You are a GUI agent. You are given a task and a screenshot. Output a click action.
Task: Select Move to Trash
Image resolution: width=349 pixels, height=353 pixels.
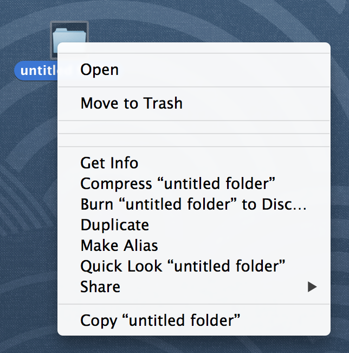(194, 103)
